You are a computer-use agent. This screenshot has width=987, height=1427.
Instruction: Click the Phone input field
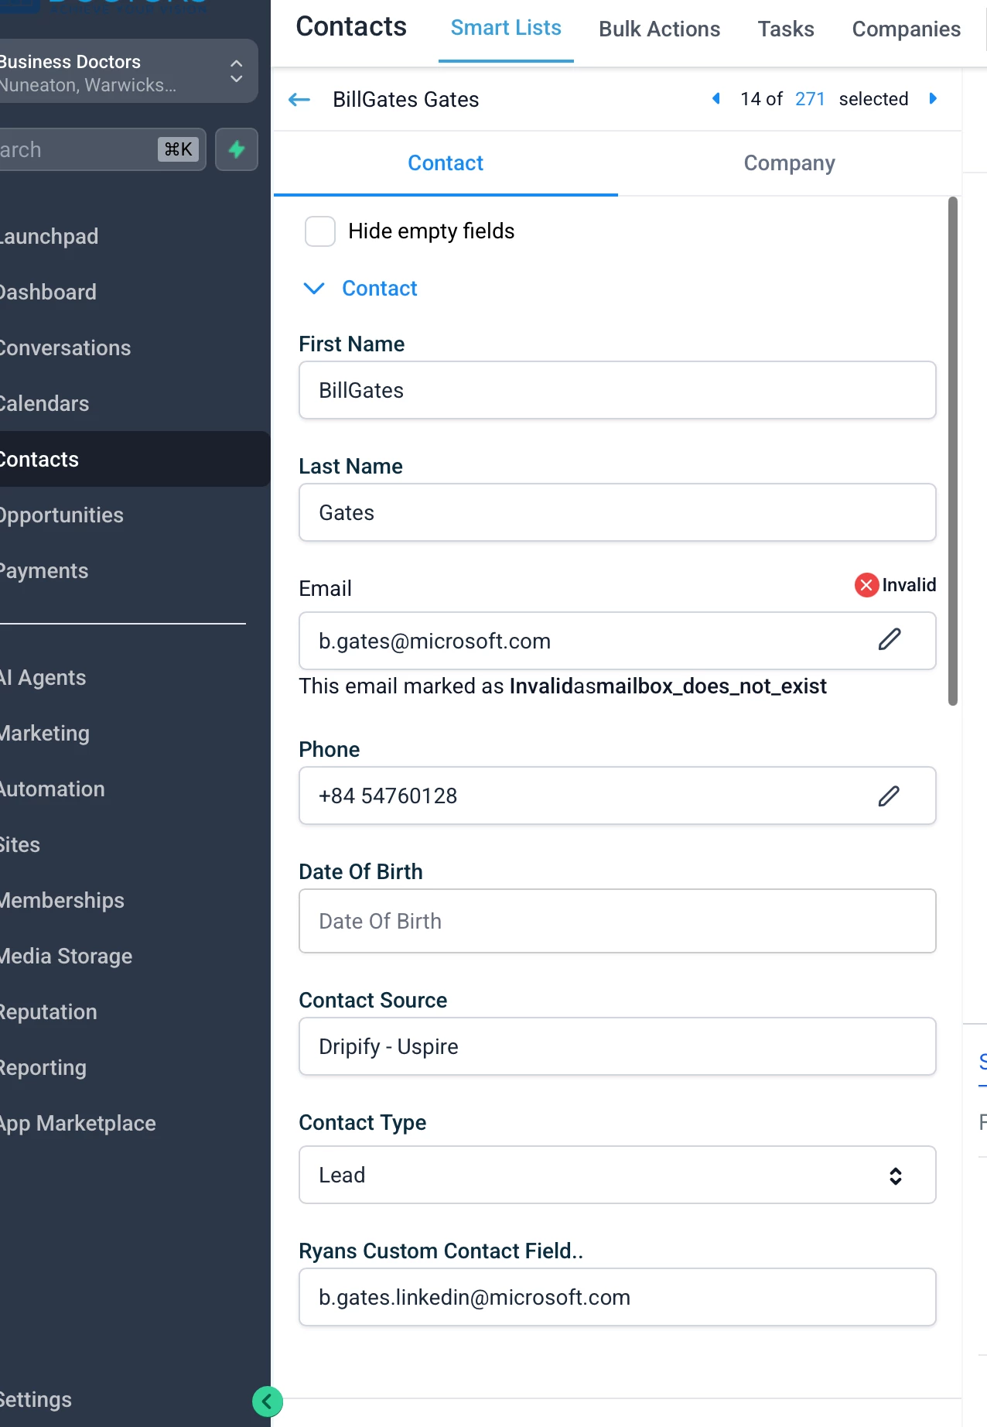click(x=617, y=796)
